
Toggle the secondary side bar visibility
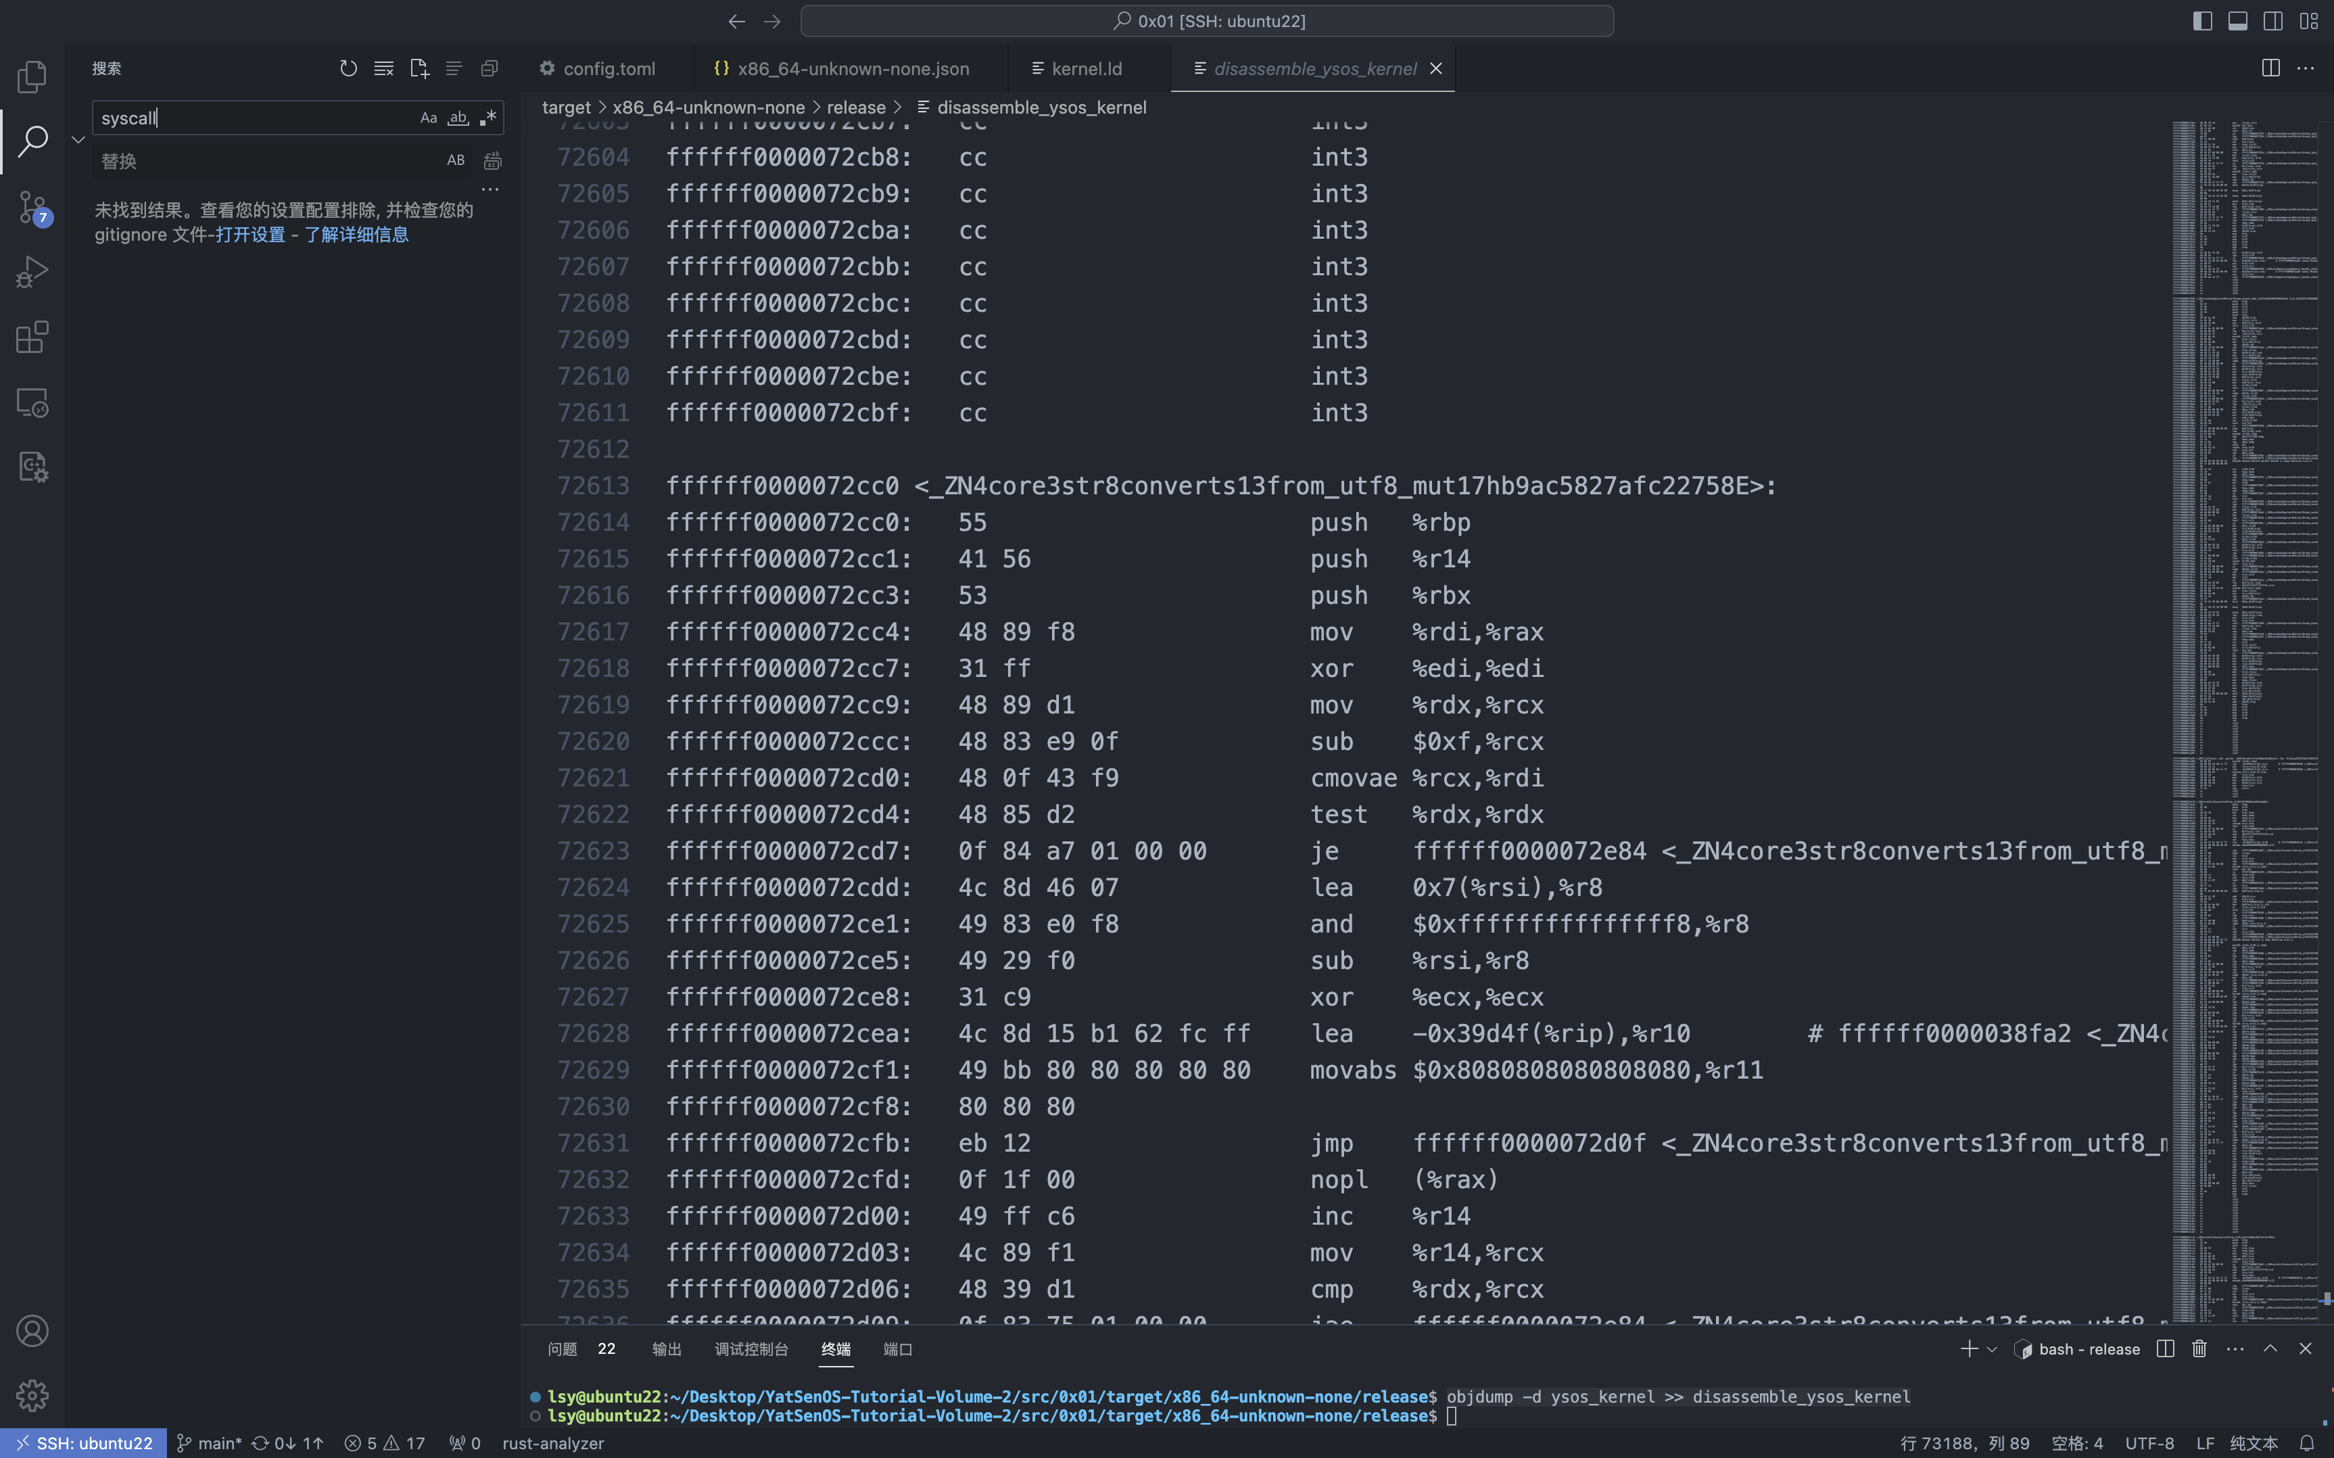(x=2273, y=21)
